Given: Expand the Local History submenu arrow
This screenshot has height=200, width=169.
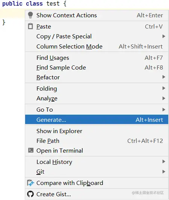Looking at the screenshot, I should 164,162.
